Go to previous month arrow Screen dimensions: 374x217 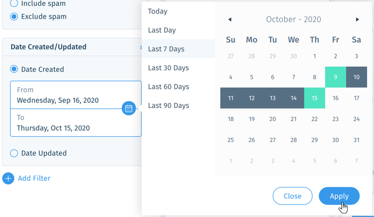(x=230, y=19)
